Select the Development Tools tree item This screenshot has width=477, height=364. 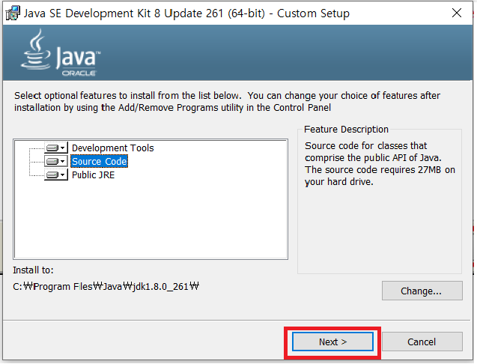[x=112, y=148]
